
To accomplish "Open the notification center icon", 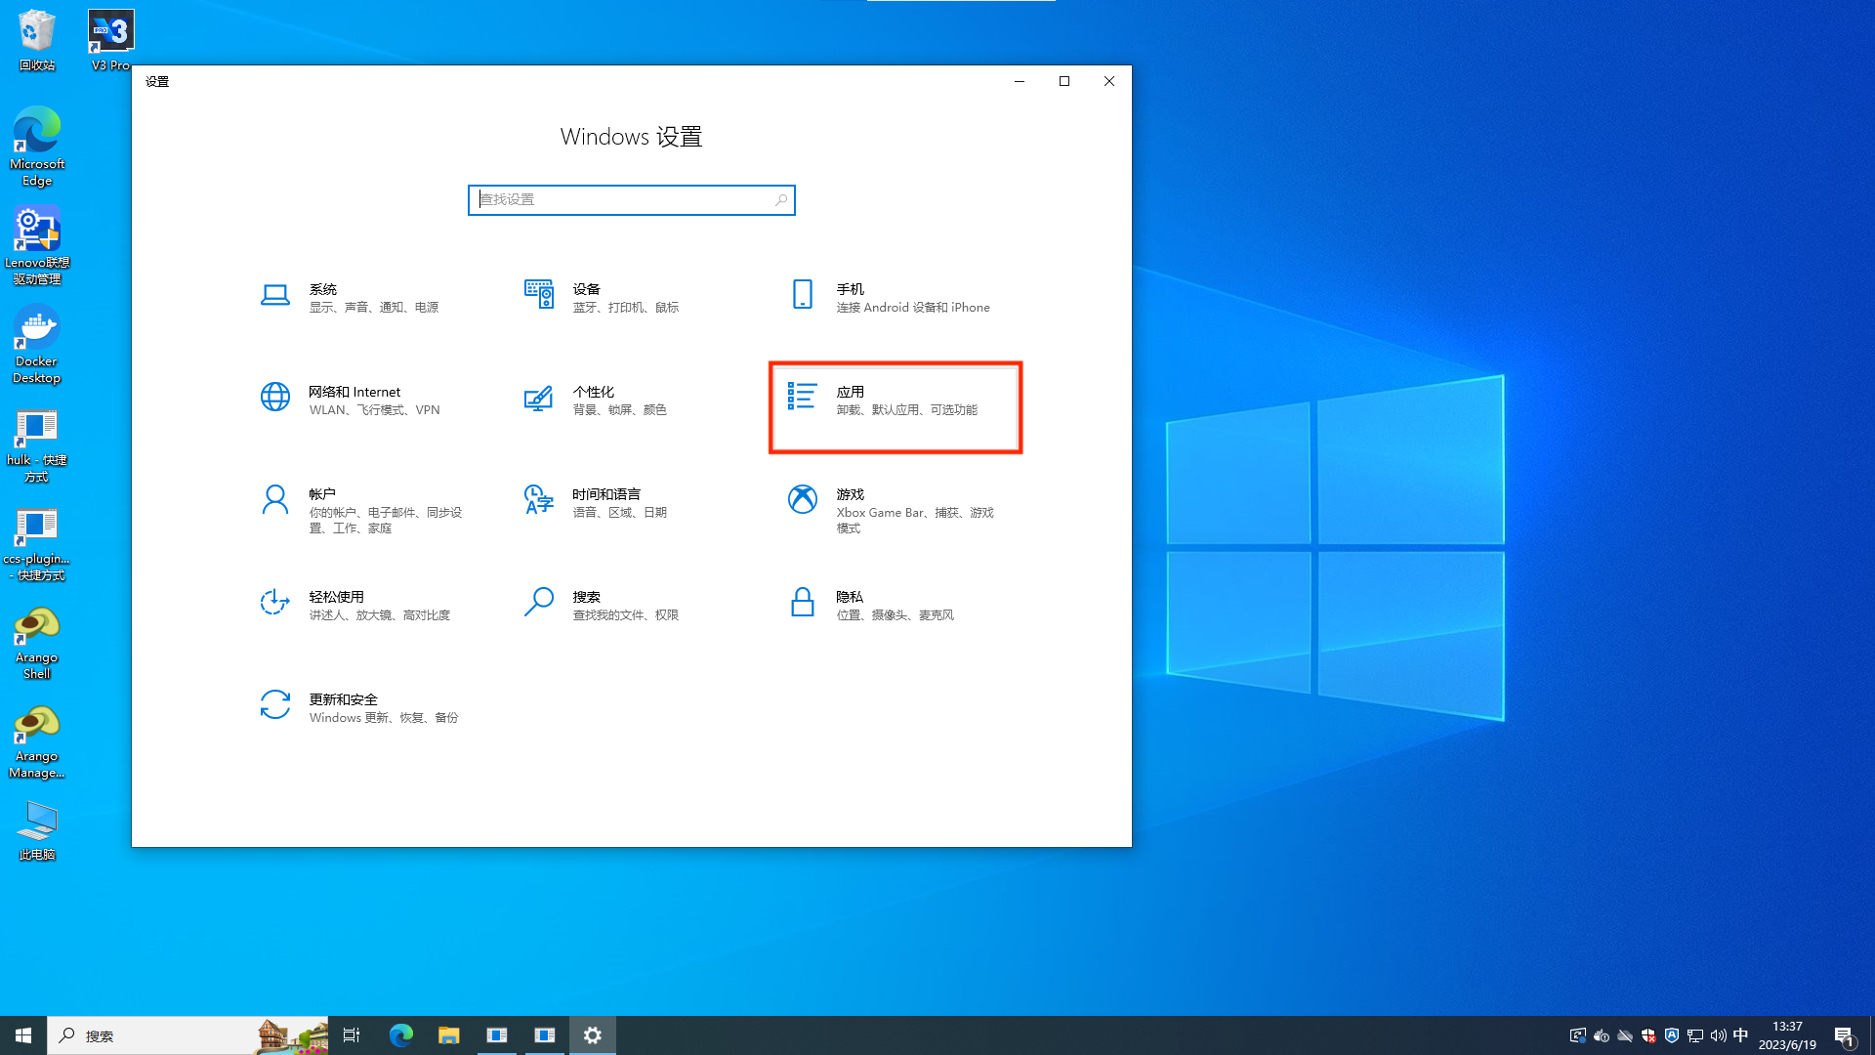I will pos(1844,1035).
